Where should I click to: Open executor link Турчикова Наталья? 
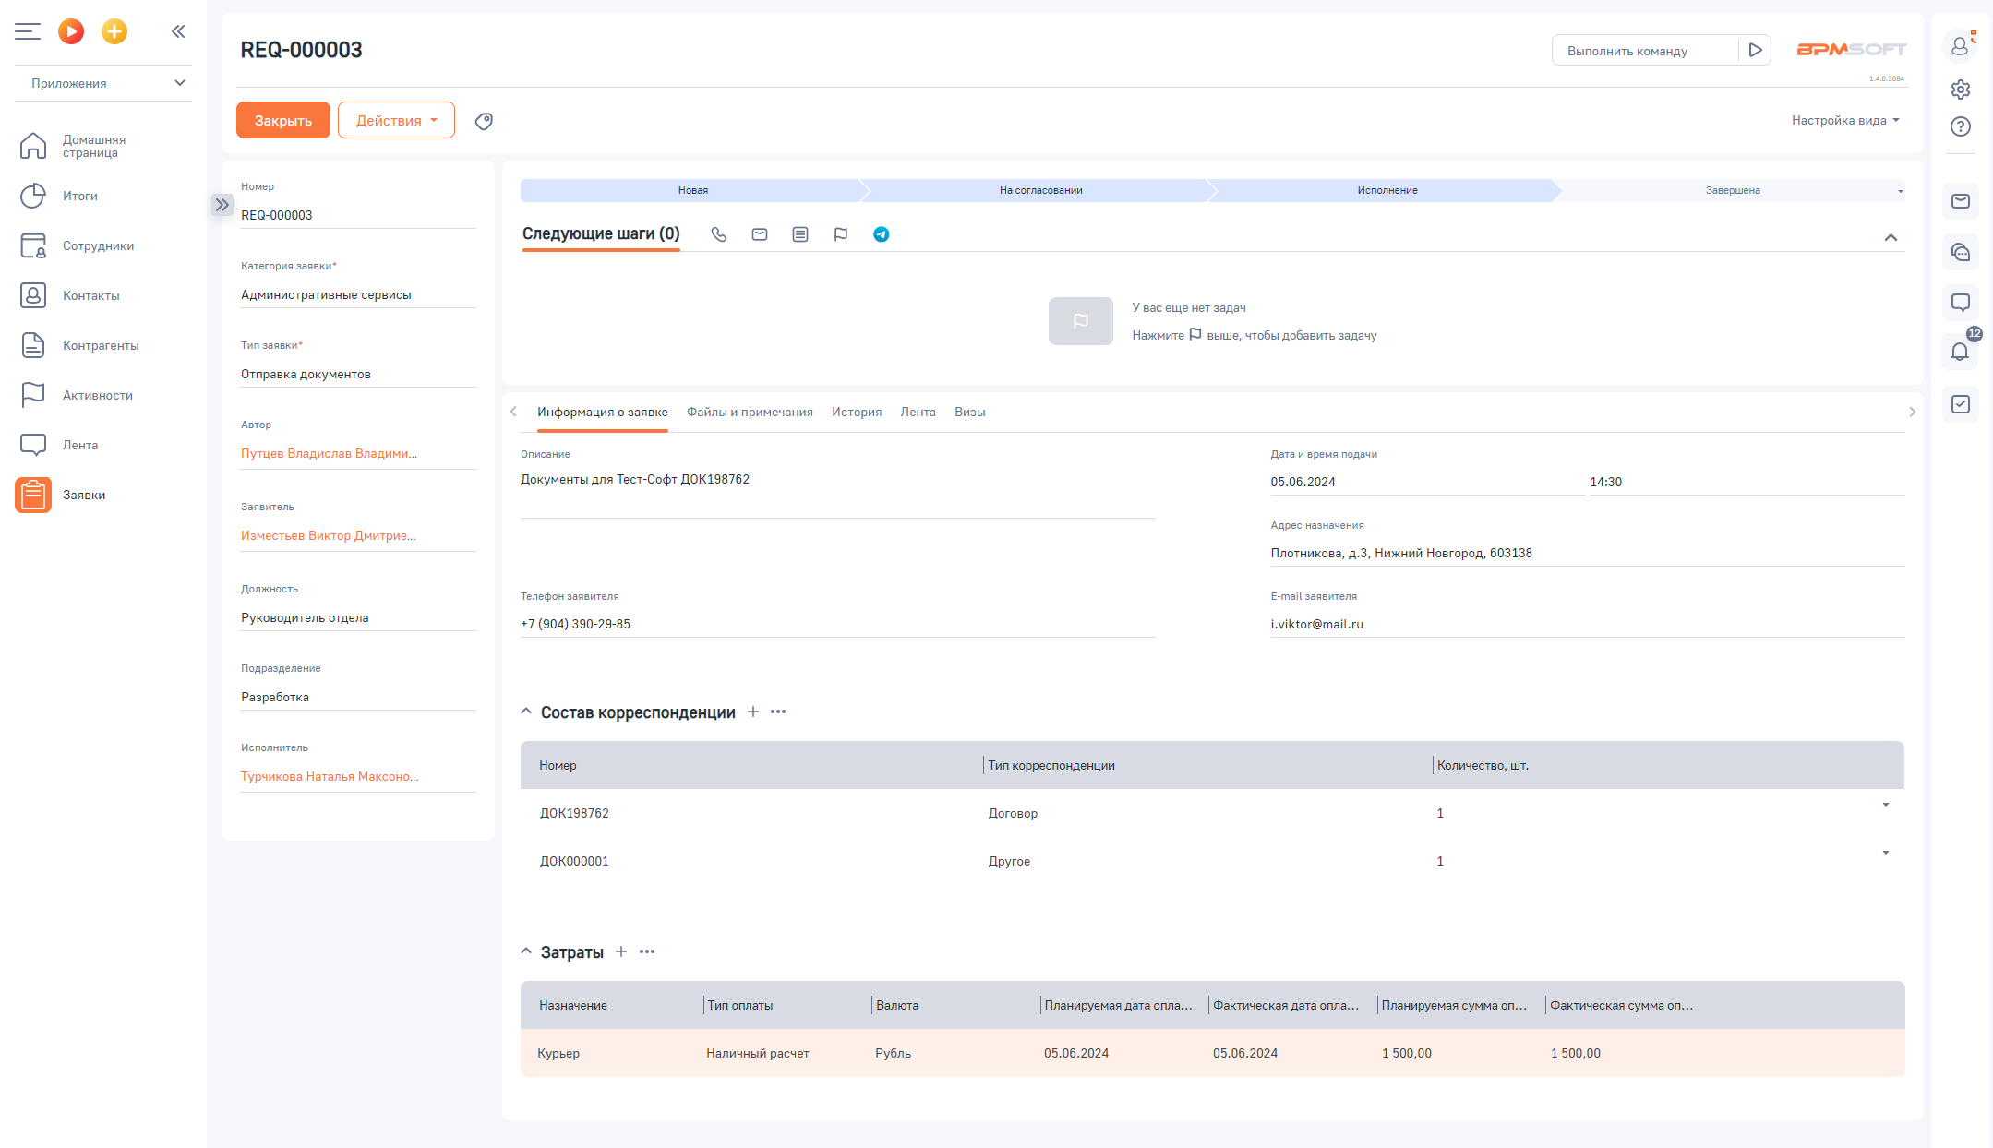coord(330,776)
